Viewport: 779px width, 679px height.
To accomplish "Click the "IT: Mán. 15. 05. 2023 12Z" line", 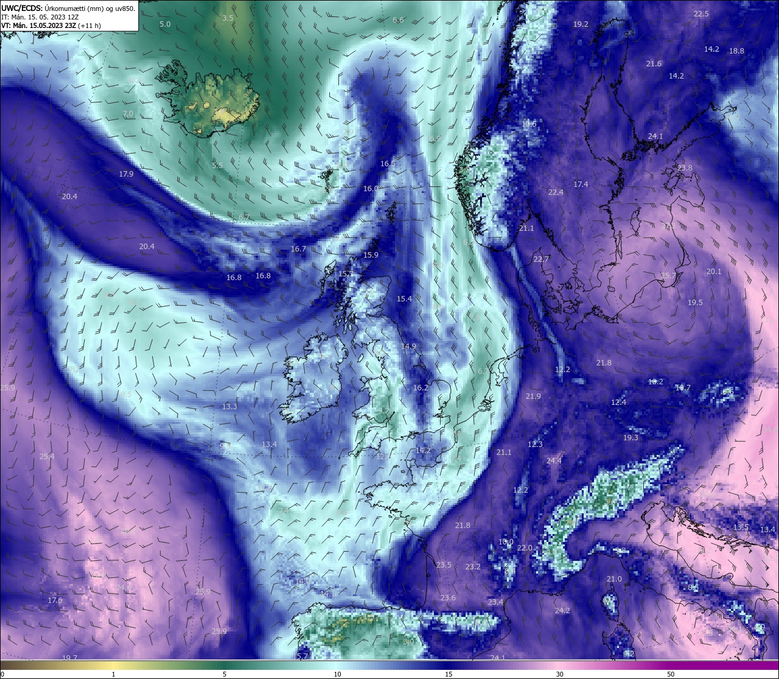I will point(40,17).
